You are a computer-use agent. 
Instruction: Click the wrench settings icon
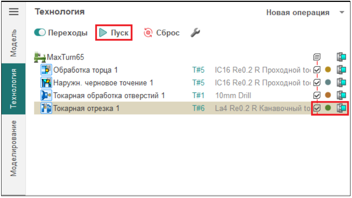tap(195, 33)
